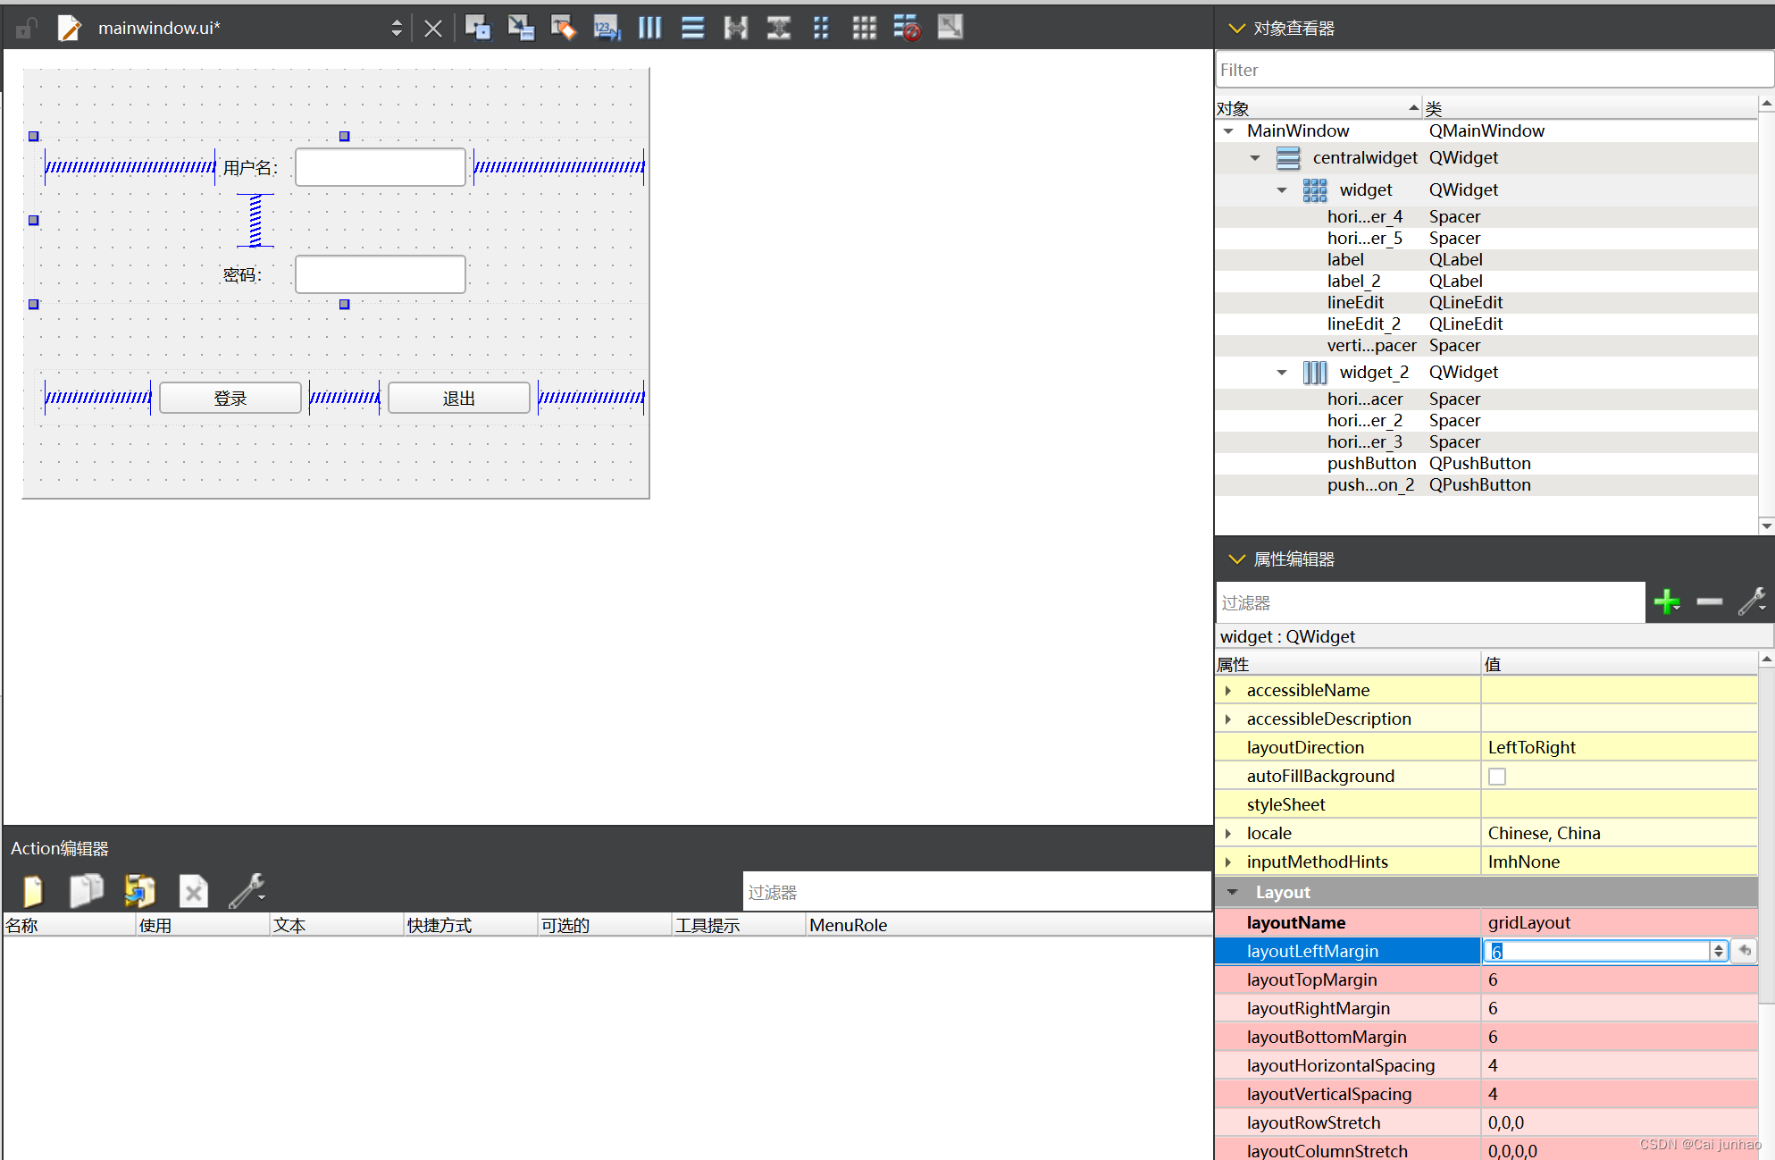The height and width of the screenshot is (1160, 1775).
Task: Collapse the centralwidget tree node
Action: 1255,158
